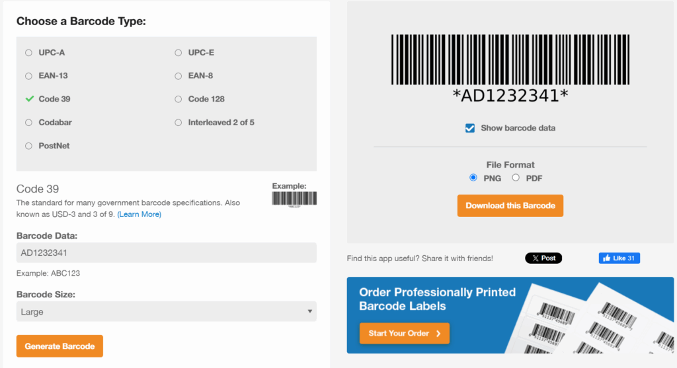Viewport: 677px width, 368px height.
Task: Pick the PostNet barcode type
Action: point(28,146)
